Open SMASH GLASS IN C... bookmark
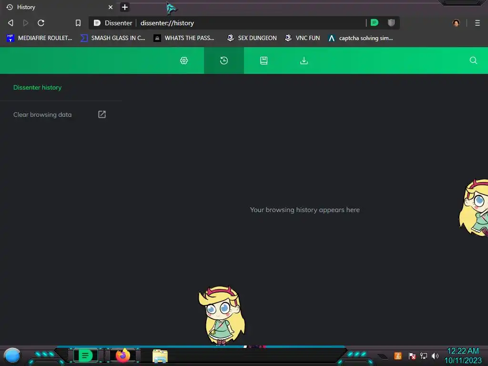Screen dimensions: 488x366 point(113,38)
